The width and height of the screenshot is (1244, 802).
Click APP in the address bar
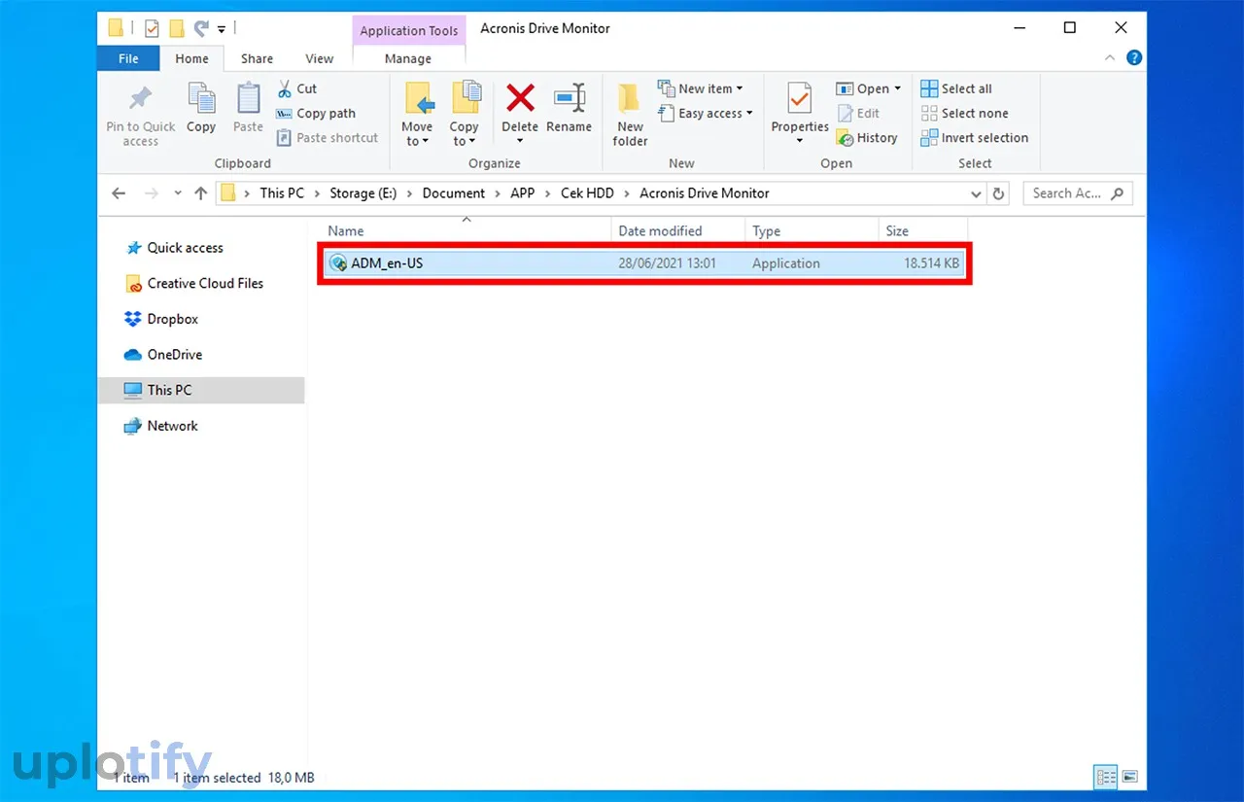click(x=523, y=193)
